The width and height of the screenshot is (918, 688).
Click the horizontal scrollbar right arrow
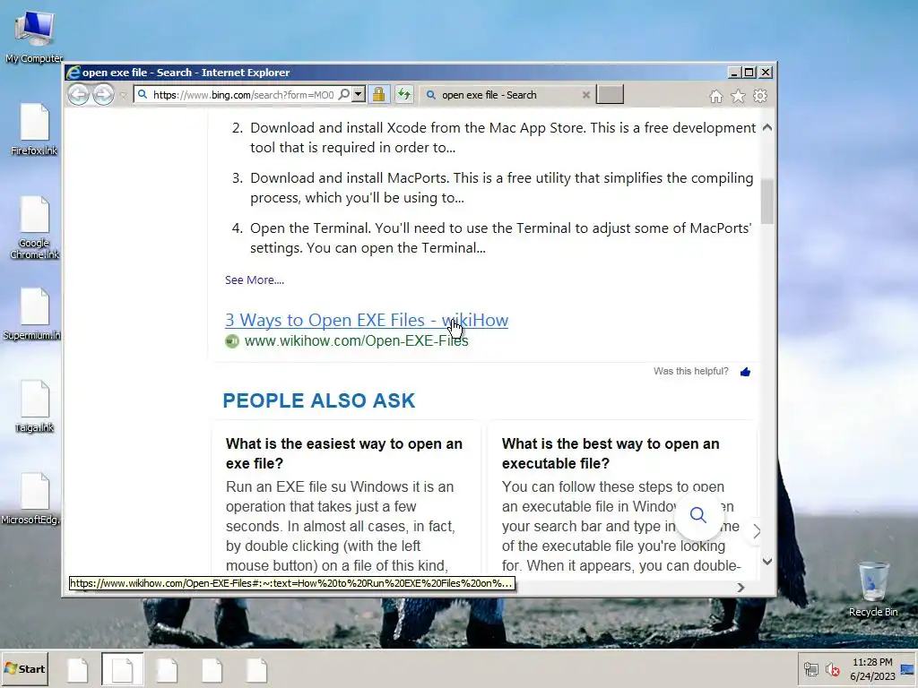741,587
